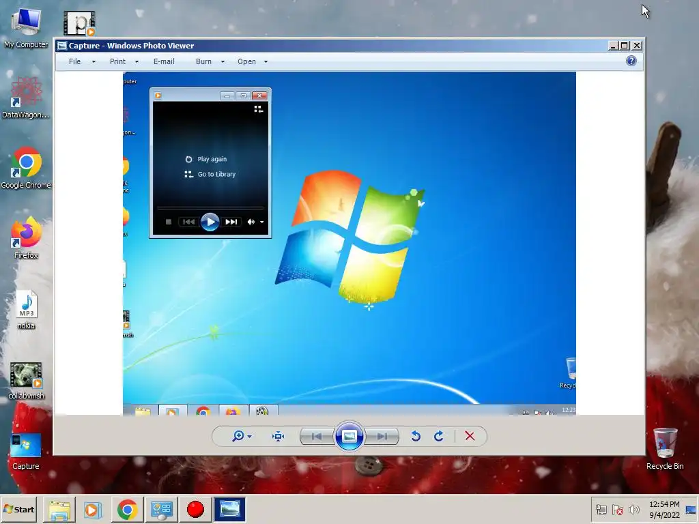Open the Start menu
Viewport: 699px width, 524px height.
coord(18,509)
